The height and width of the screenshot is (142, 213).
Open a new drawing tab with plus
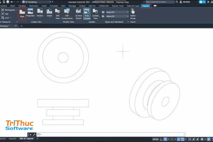coord(21,26)
